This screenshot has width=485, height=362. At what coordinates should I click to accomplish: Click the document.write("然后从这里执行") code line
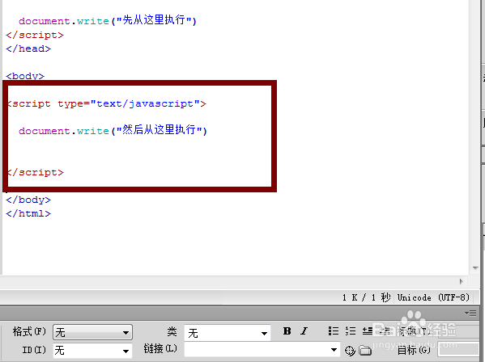click(113, 130)
